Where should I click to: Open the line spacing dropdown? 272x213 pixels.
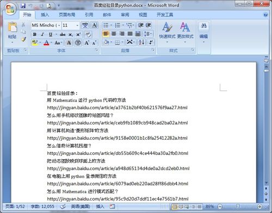pos(148,34)
